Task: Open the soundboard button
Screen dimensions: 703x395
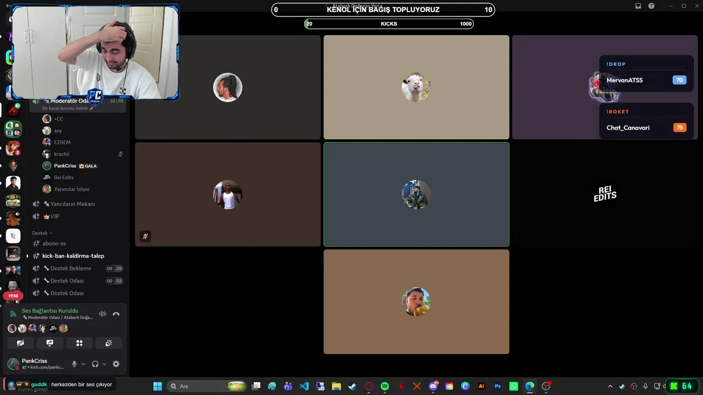Action: [109, 343]
